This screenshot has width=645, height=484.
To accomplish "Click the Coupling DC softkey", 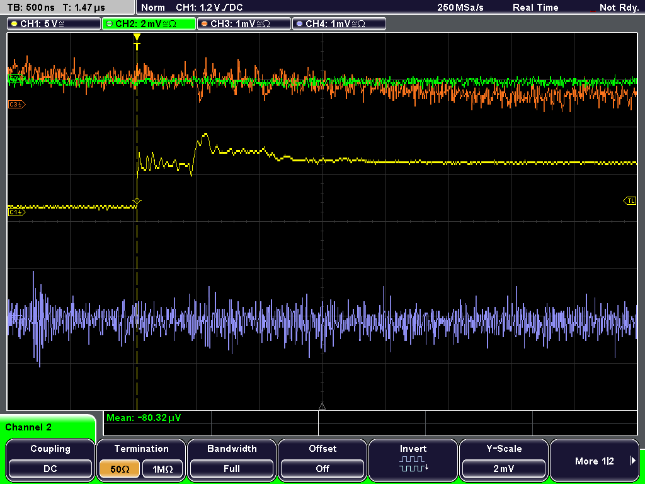I will click(x=50, y=459).
